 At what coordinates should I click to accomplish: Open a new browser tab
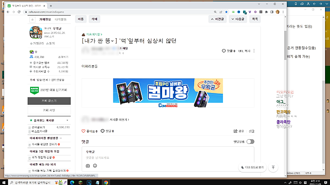coord(51,6)
